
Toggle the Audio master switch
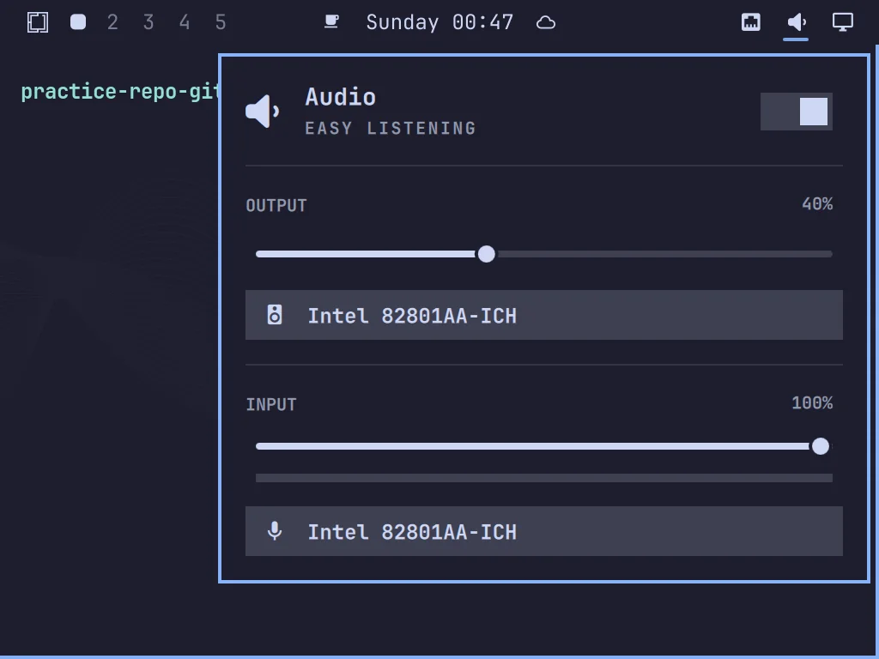(796, 112)
